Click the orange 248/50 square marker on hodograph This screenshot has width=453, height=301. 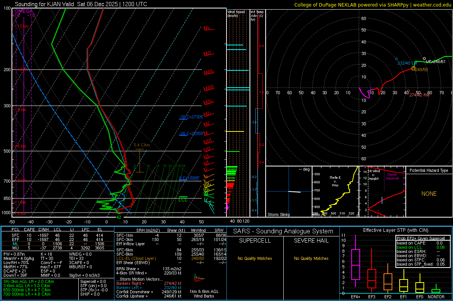tap(413, 68)
